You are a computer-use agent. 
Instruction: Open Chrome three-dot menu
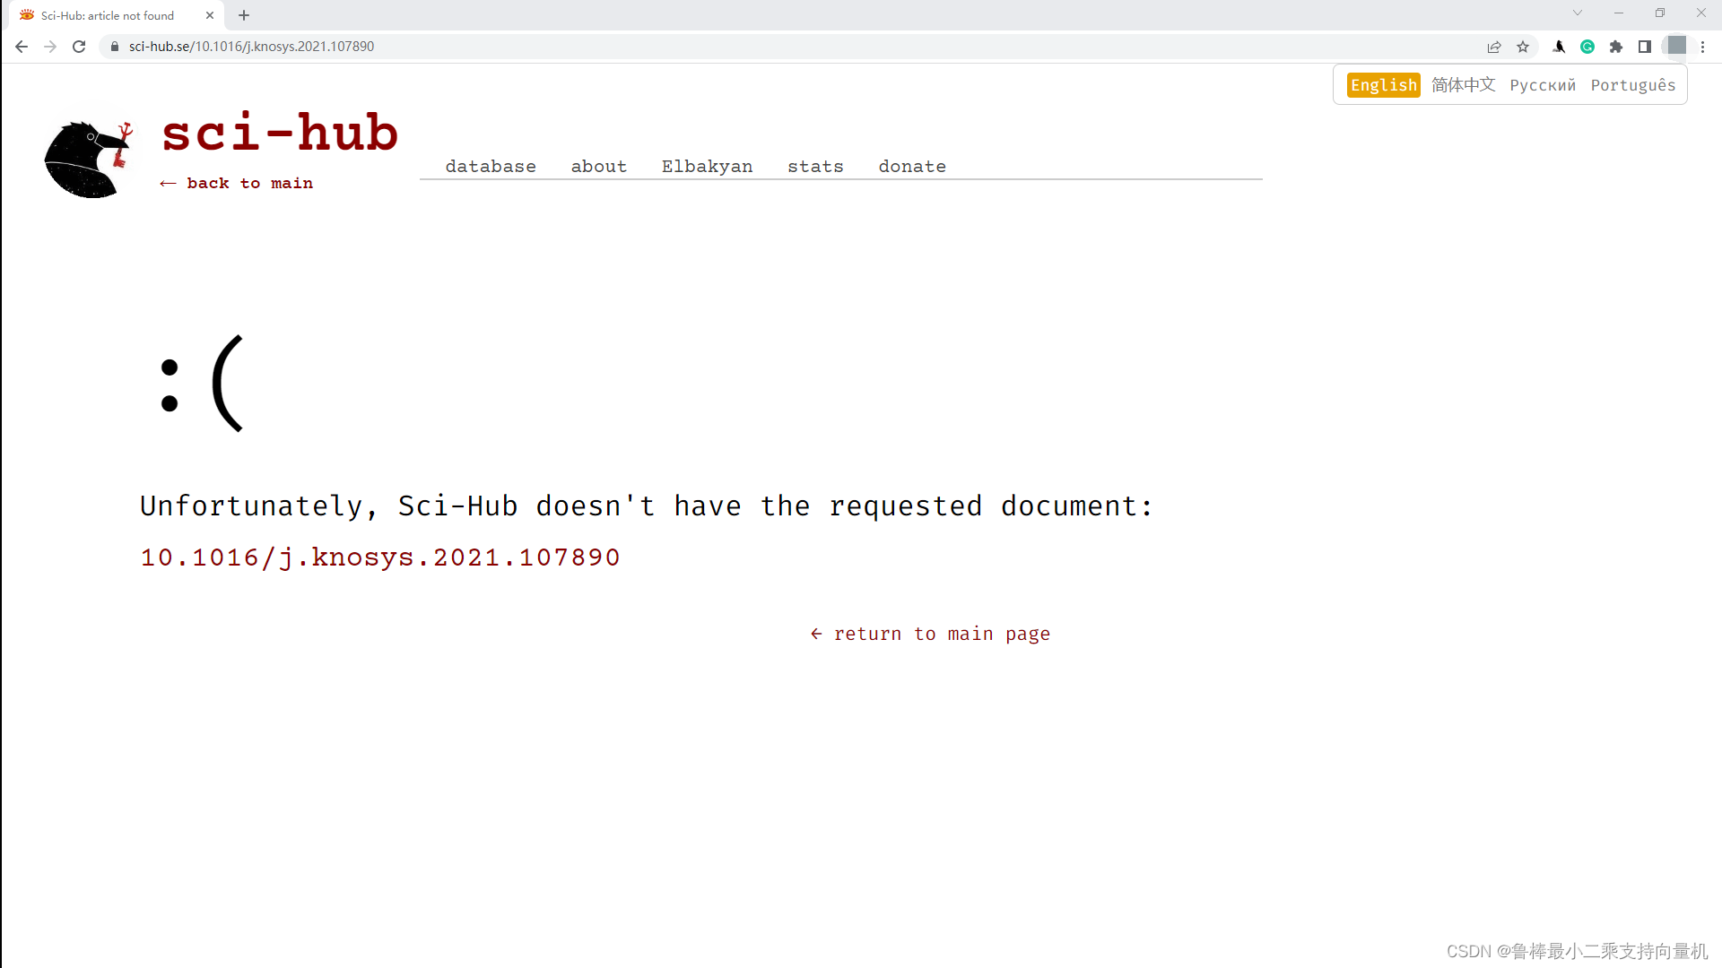point(1703,47)
